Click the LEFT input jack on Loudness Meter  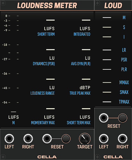pos(9,139)
